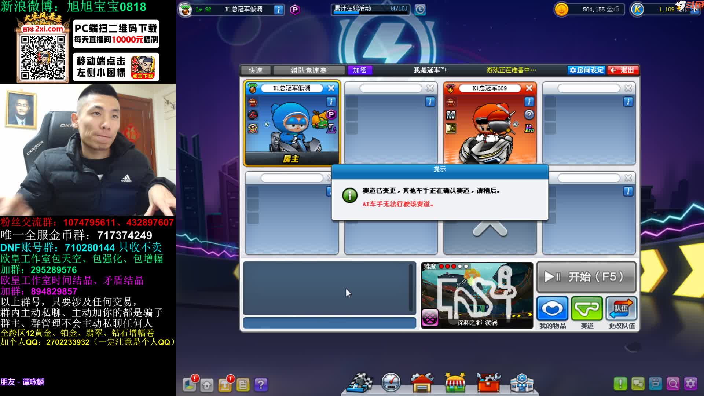Screen dimensions: 704x396
Task: Open info icon of second empty slot
Action: [430, 102]
